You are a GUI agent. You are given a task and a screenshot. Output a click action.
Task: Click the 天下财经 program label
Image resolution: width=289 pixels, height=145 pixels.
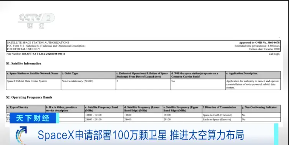click(33, 118)
